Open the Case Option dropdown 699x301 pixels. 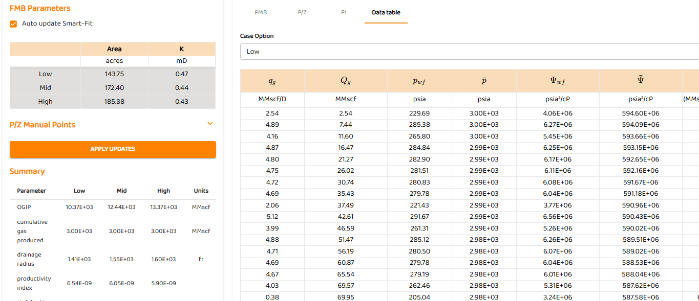click(469, 52)
